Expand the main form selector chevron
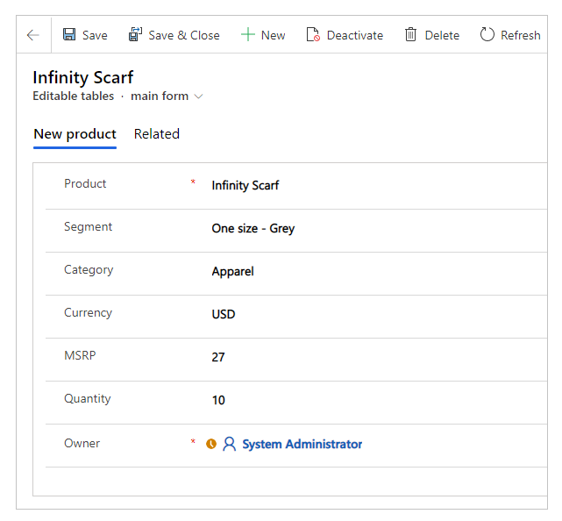 (x=198, y=96)
